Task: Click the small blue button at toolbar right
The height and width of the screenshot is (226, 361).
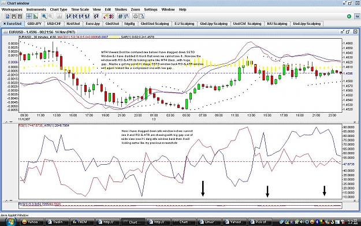Action: [357, 16]
